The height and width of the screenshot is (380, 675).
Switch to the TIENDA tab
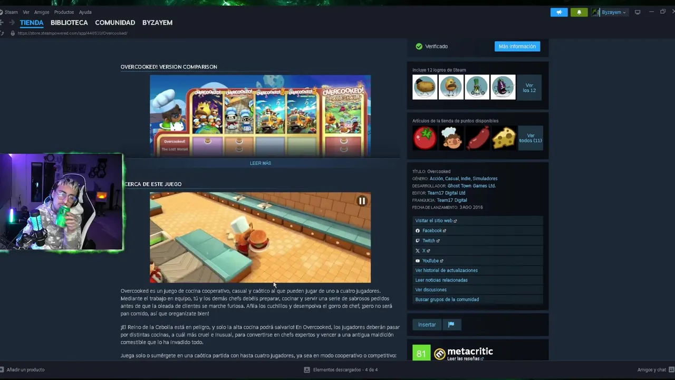click(x=32, y=23)
